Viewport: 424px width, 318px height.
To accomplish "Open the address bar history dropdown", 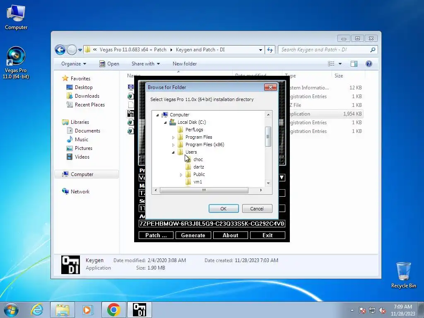I will pyautogui.click(x=260, y=50).
